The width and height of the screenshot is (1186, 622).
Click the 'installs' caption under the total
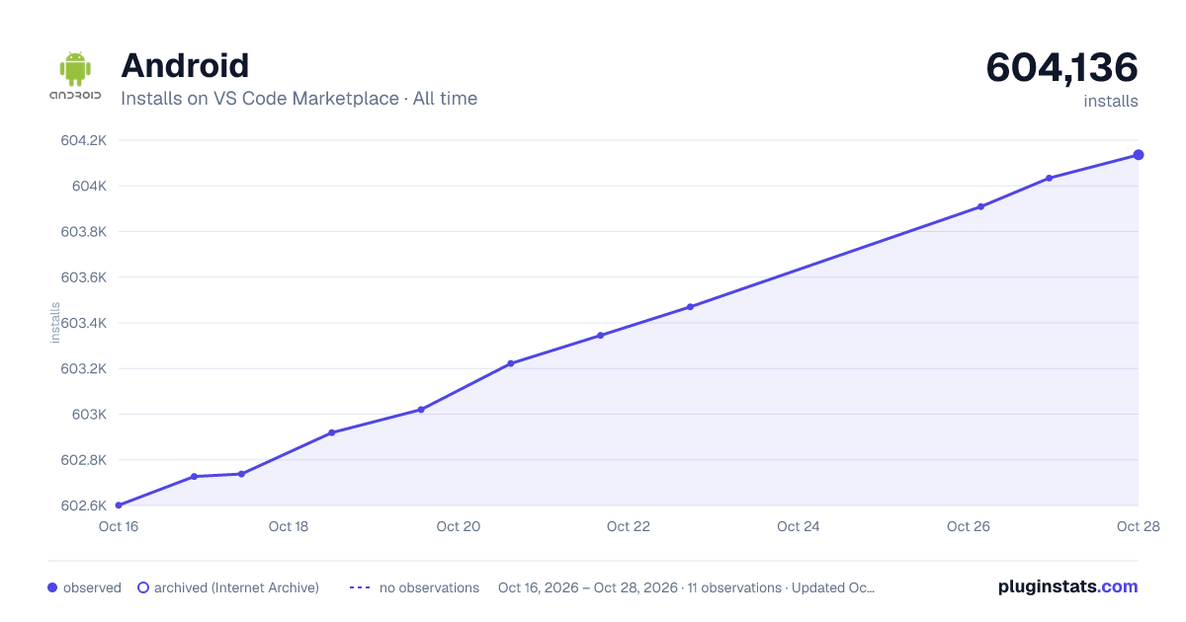pos(1111,101)
